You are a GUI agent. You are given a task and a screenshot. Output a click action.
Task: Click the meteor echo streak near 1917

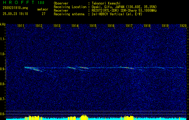point(127,68)
